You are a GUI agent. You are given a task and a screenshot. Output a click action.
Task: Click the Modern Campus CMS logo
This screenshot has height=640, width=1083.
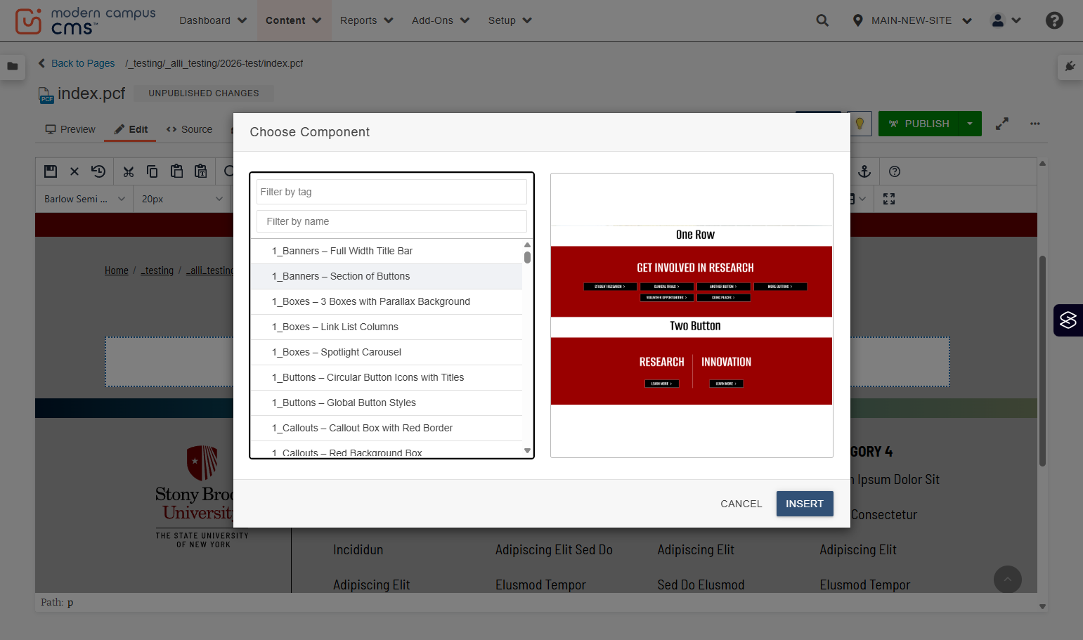[x=85, y=21]
